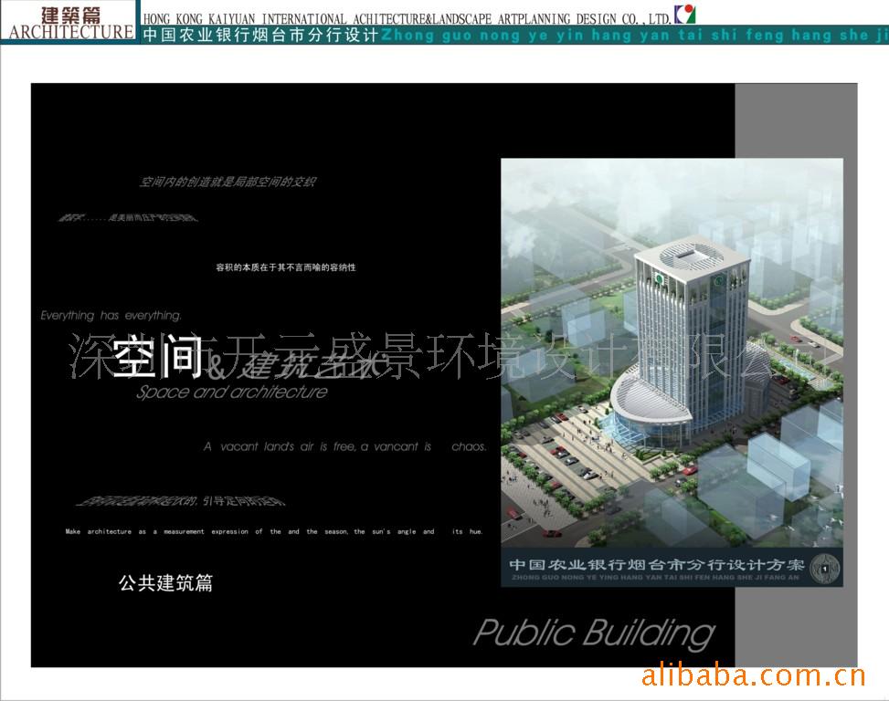
Task: Click the subtitle "Space and architecture"
Action: point(232,392)
